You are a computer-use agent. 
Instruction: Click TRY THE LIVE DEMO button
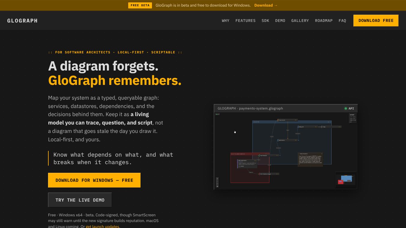pyautogui.click(x=80, y=200)
